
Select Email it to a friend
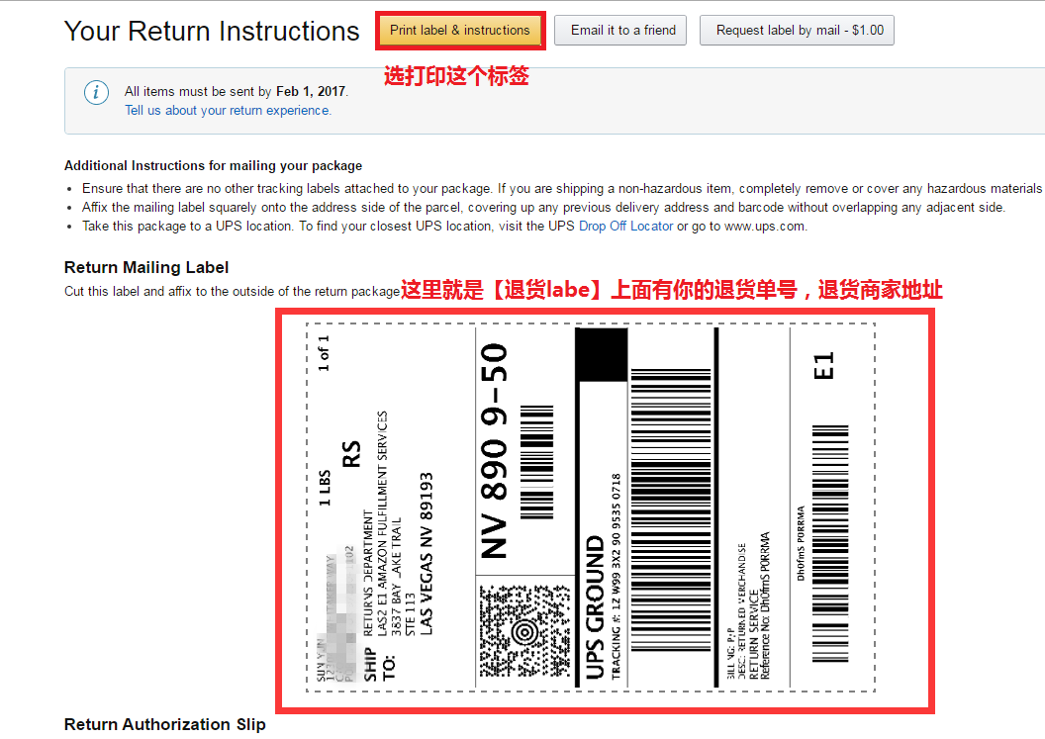pyautogui.click(x=623, y=31)
